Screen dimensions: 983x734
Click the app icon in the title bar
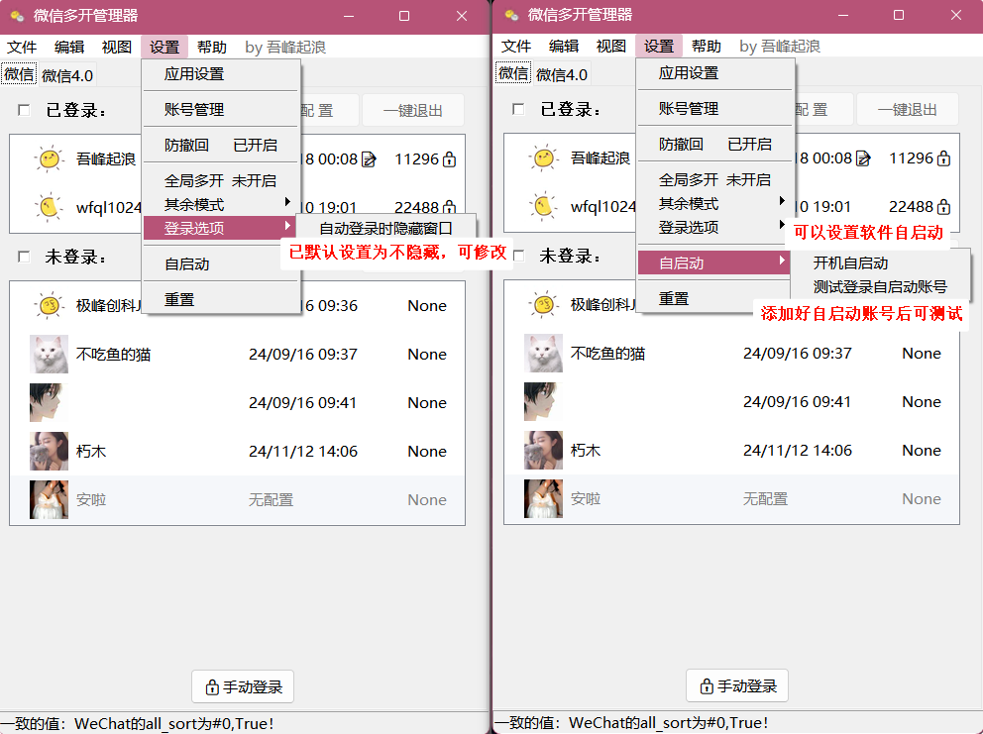pos(14,15)
